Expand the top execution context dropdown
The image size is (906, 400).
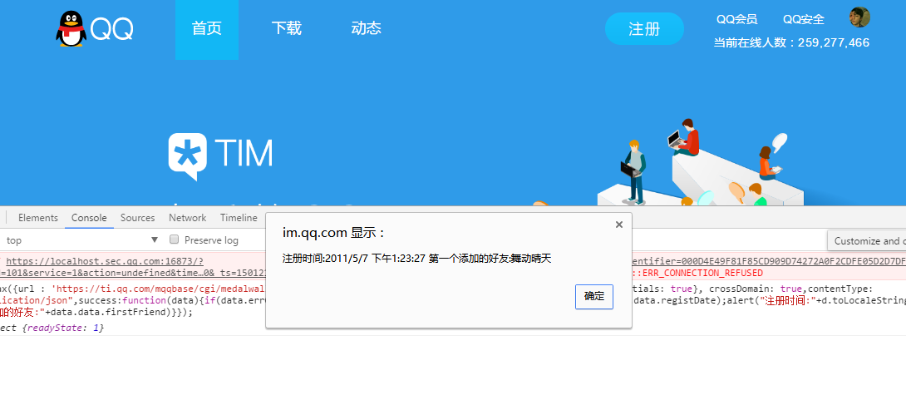coord(82,240)
